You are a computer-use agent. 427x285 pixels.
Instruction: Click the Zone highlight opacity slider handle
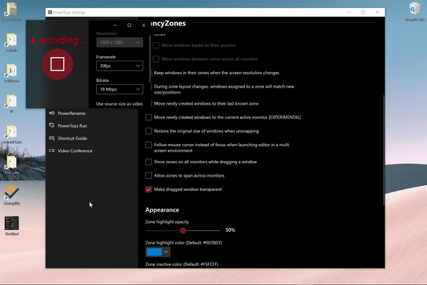[183, 230]
